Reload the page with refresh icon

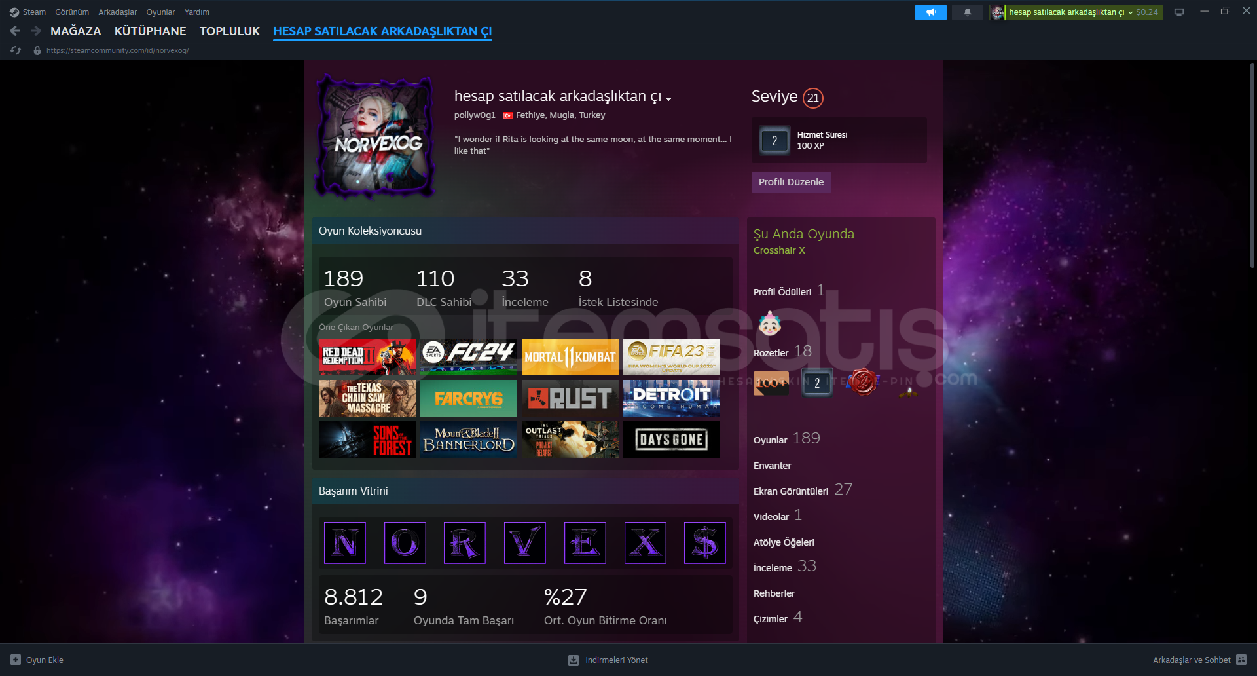click(16, 50)
